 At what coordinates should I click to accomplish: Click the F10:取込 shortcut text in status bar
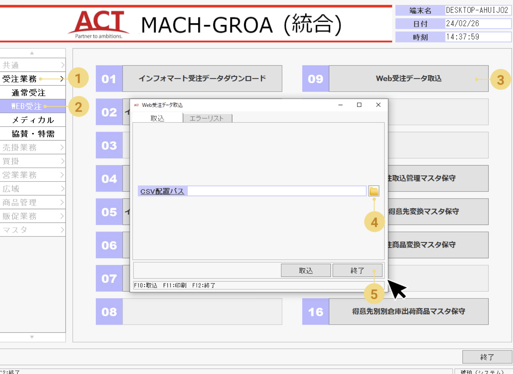(146, 285)
